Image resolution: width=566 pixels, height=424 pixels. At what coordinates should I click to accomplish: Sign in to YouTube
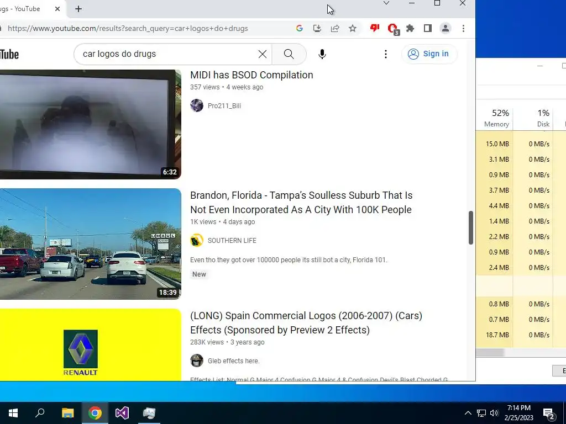[x=429, y=54]
